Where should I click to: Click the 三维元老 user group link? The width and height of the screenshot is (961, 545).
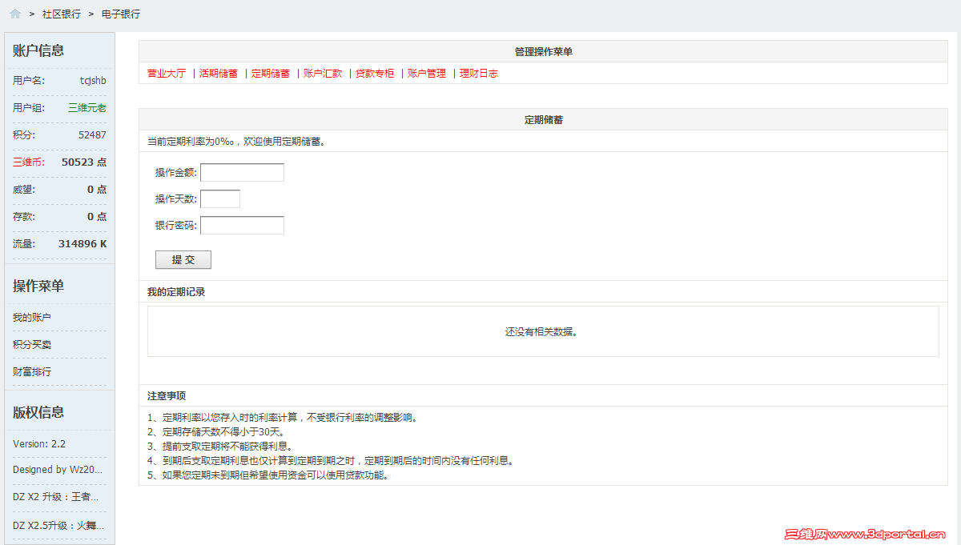pos(87,108)
